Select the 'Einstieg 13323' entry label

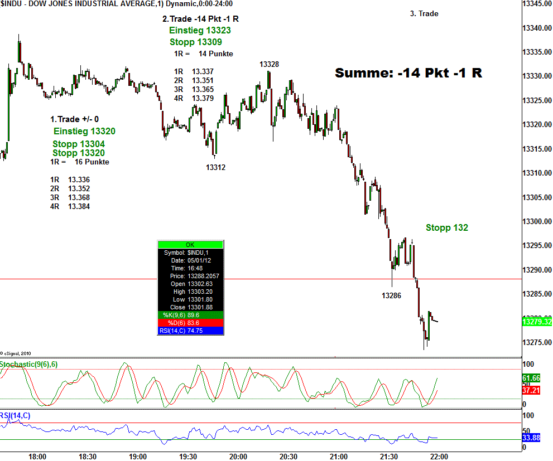point(200,31)
